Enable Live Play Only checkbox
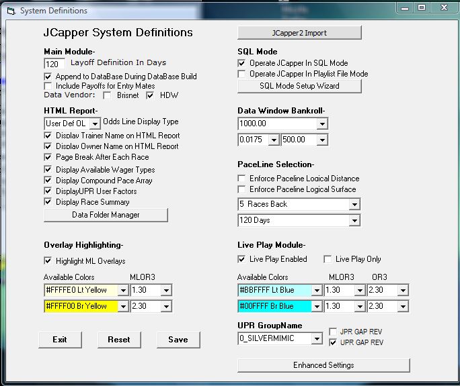Image resolution: width=460 pixels, height=386 pixels. coord(328,259)
